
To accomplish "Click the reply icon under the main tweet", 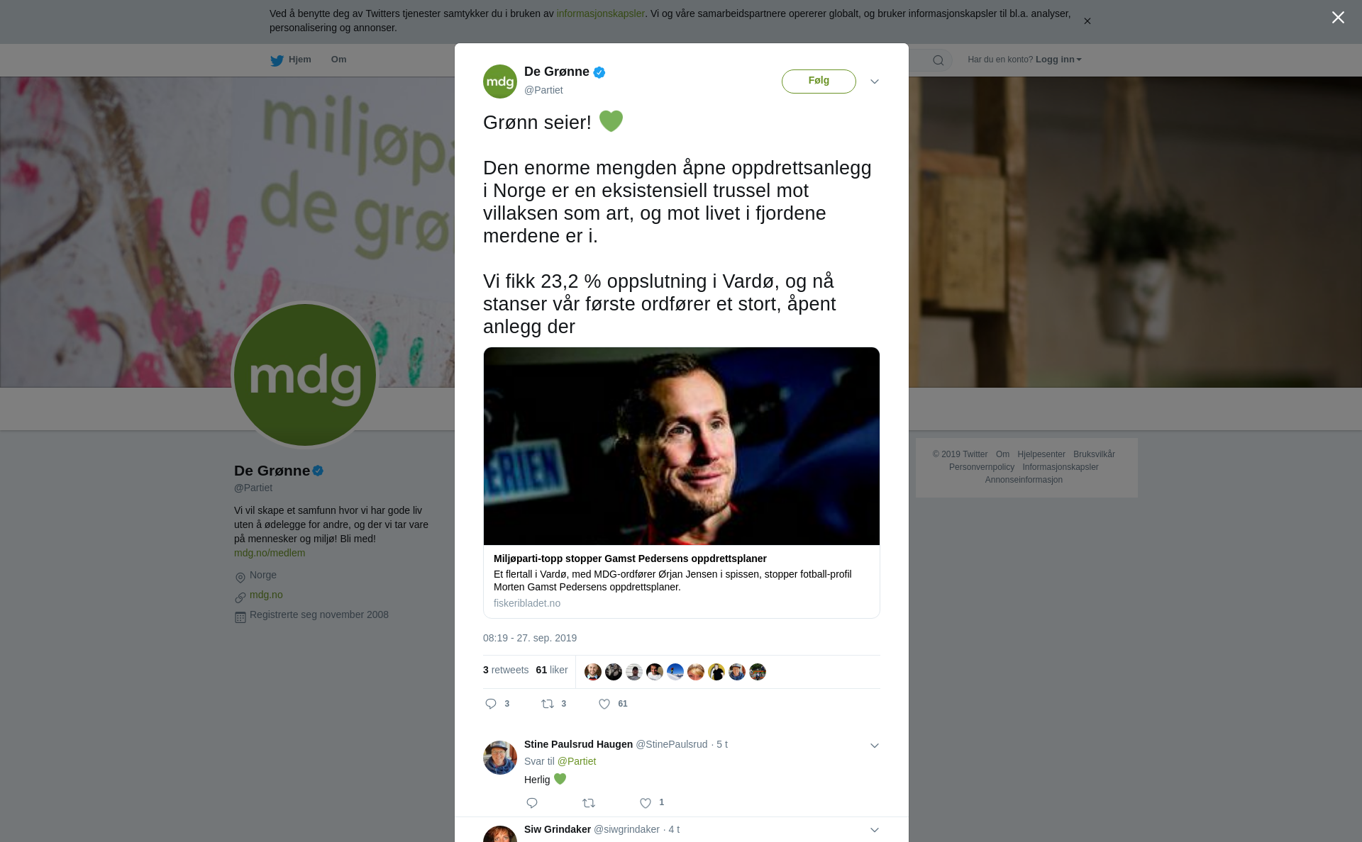I will click(x=491, y=704).
